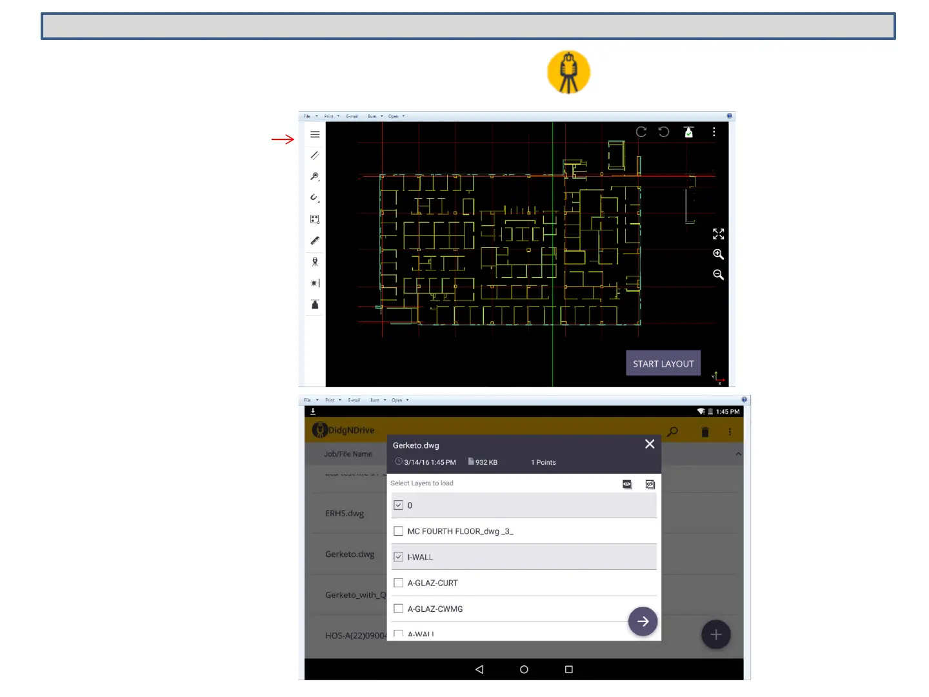Viewport: 929px width, 697px height.
Task: Click the trash delete icon in DidgNDrive header
Action: pyautogui.click(x=705, y=432)
